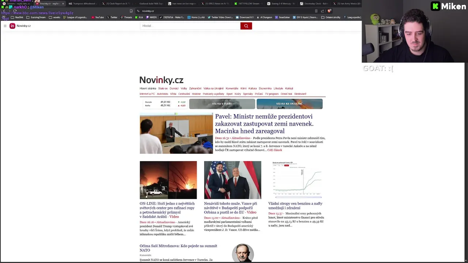
Task: Open the lecture hall photo of lead article
Action: pos(176,133)
